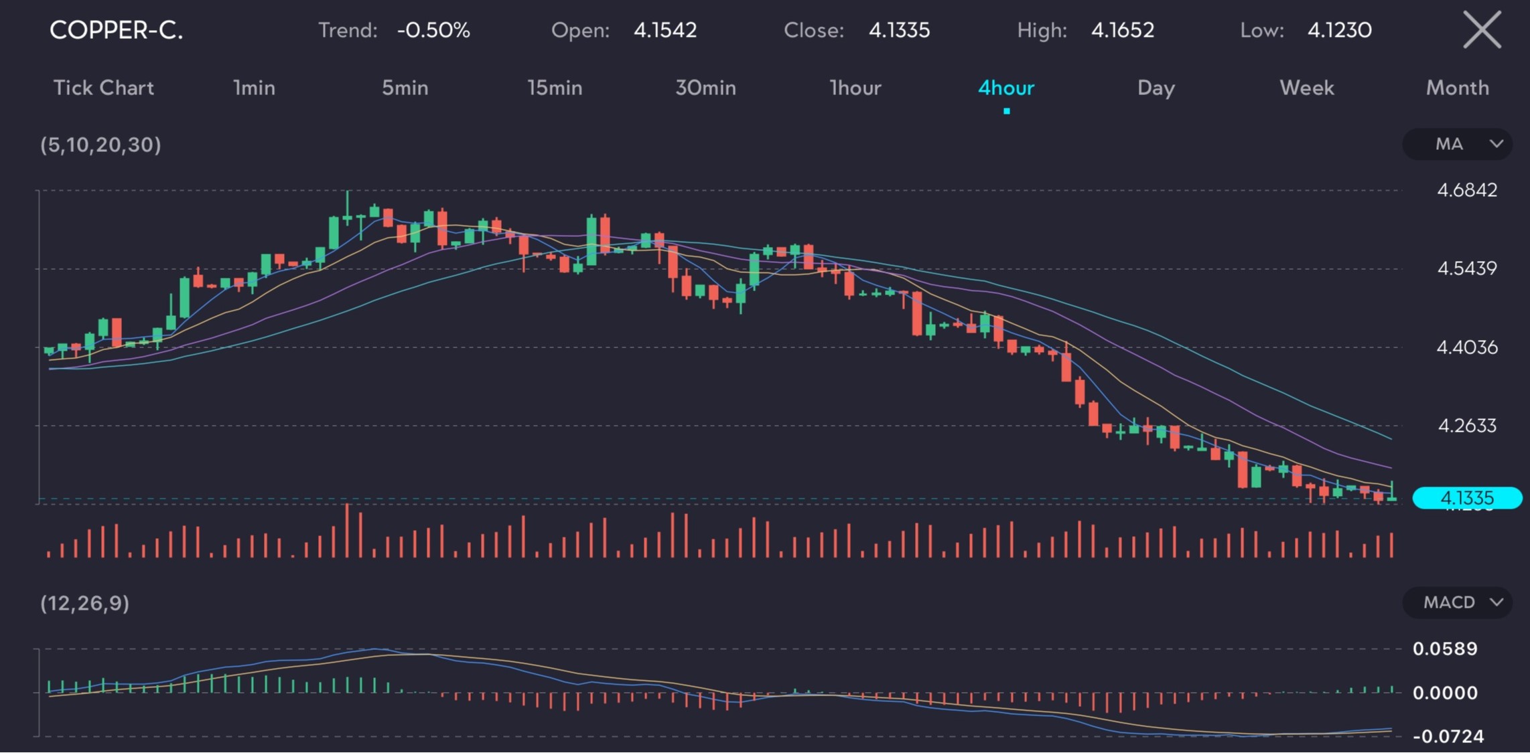Select the 15min timeframe tab
Image resolution: width=1530 pixels, height=753 pixels.
[555, 88]
